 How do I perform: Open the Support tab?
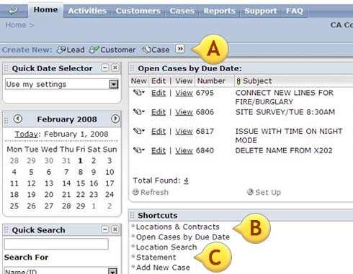click(261, 11)
